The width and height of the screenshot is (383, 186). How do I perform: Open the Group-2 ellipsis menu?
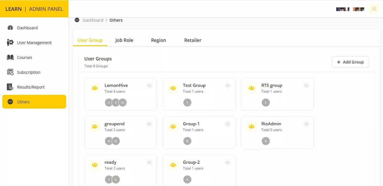point(228,162)
